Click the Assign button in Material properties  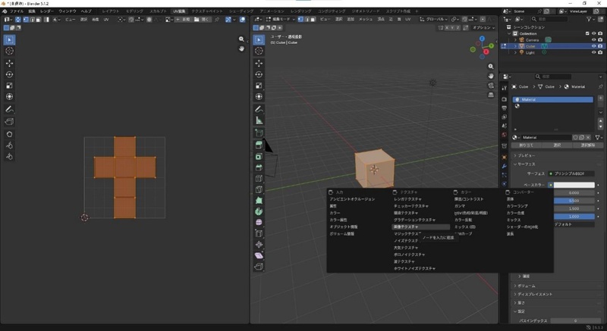[x=526, y=145]
